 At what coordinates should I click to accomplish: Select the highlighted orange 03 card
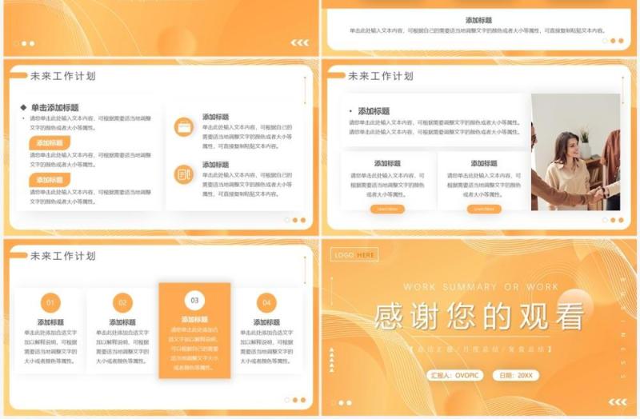click(x=194, y=330)
